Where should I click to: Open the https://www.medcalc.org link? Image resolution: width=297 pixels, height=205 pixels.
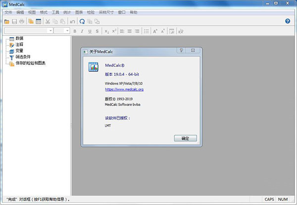click(124, 89)
